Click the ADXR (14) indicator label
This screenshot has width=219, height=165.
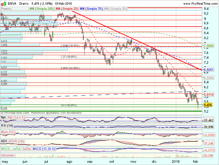(16, 141)
